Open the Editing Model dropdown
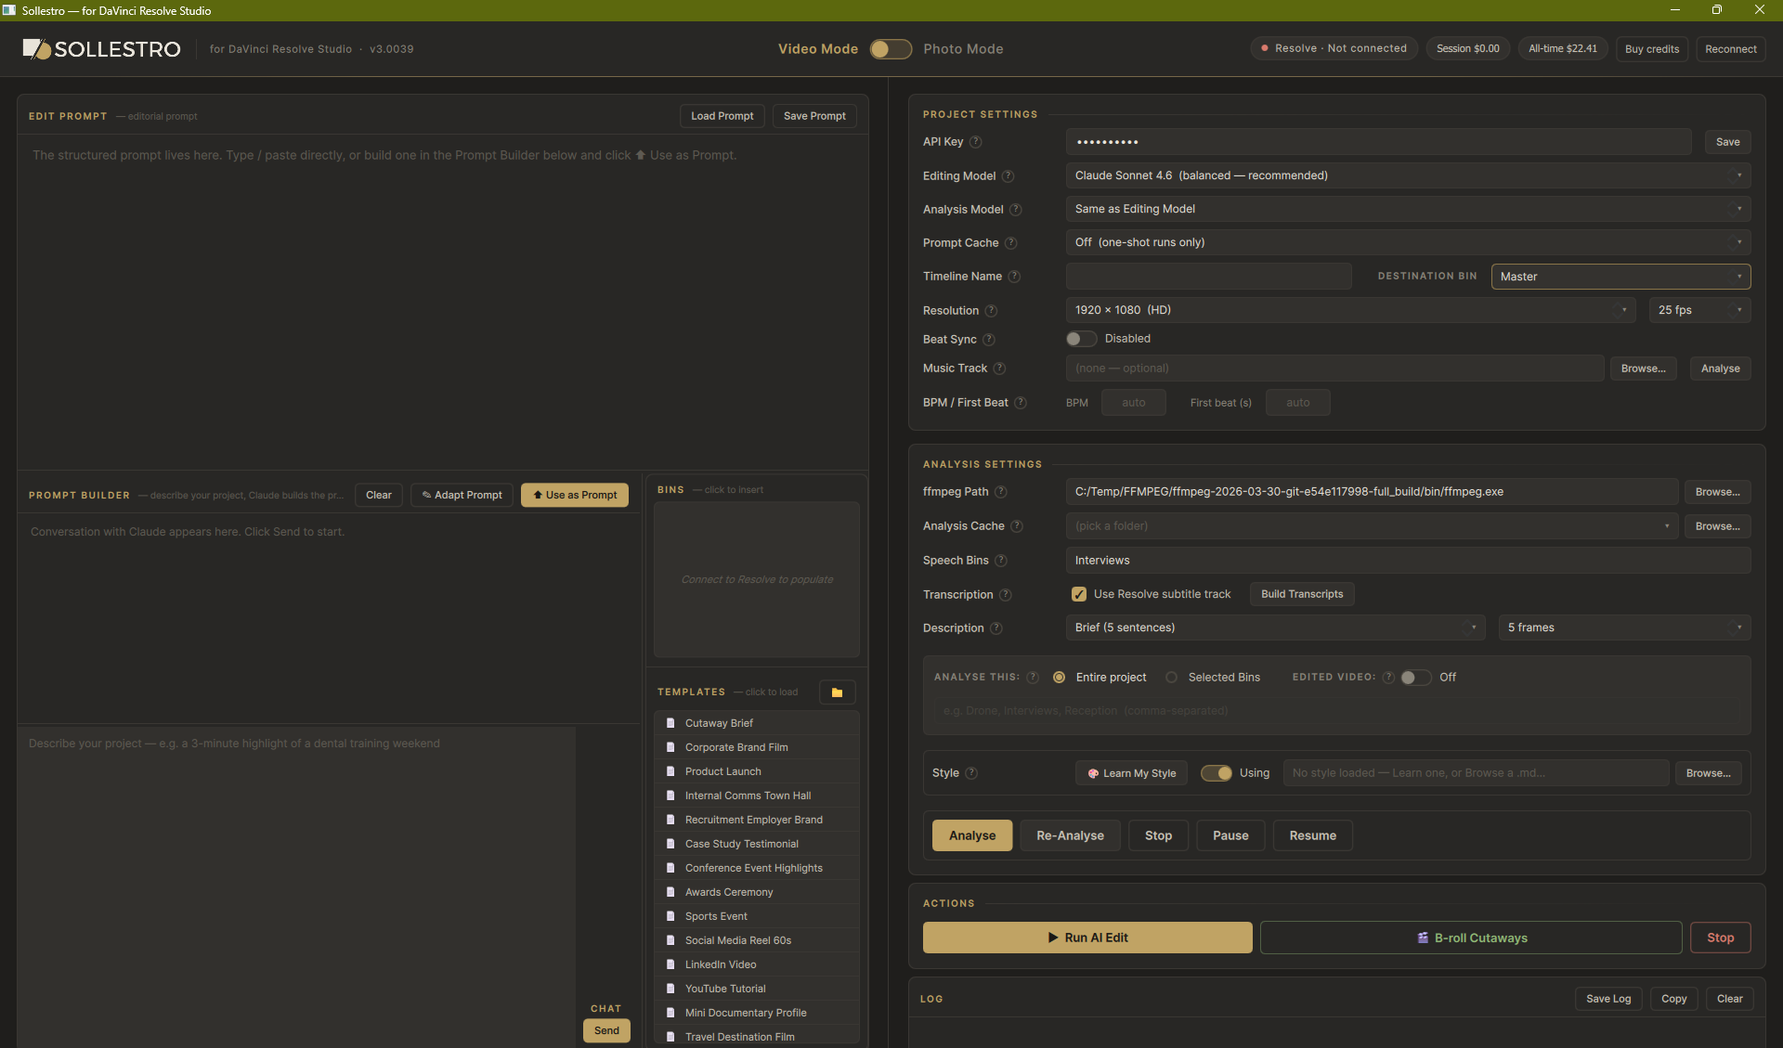Screen dimensions: 1783x1048 point(1408,175)
